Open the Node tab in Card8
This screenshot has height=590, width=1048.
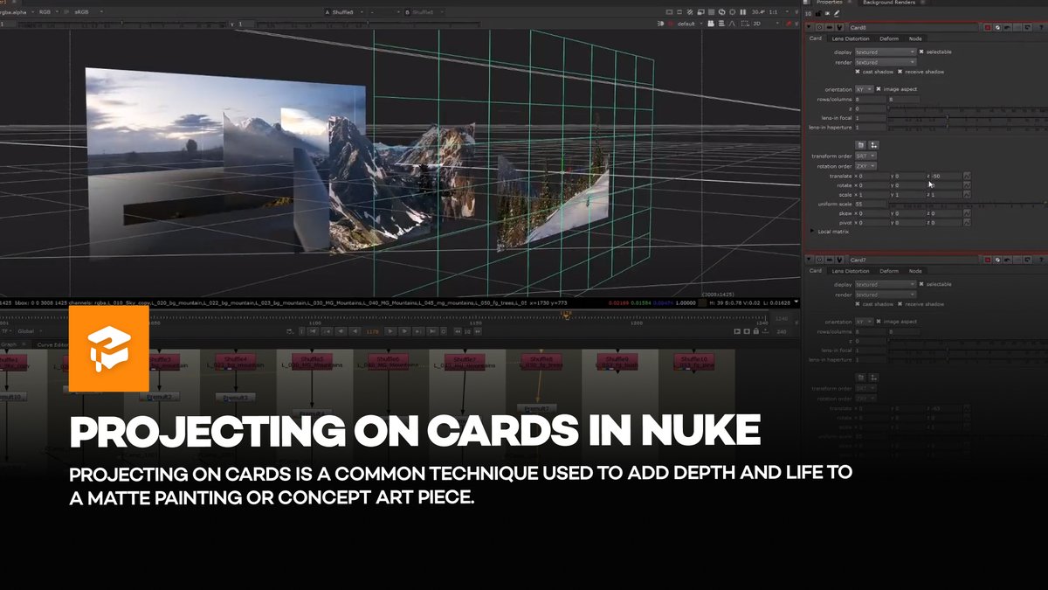click(x=915, y=38)
